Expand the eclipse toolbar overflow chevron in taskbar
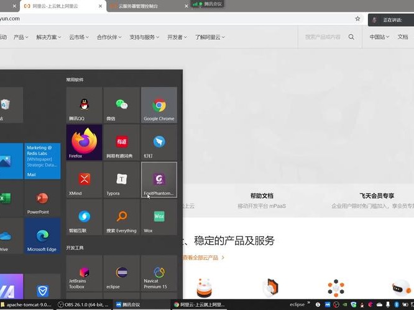 [x=308, y=303]
